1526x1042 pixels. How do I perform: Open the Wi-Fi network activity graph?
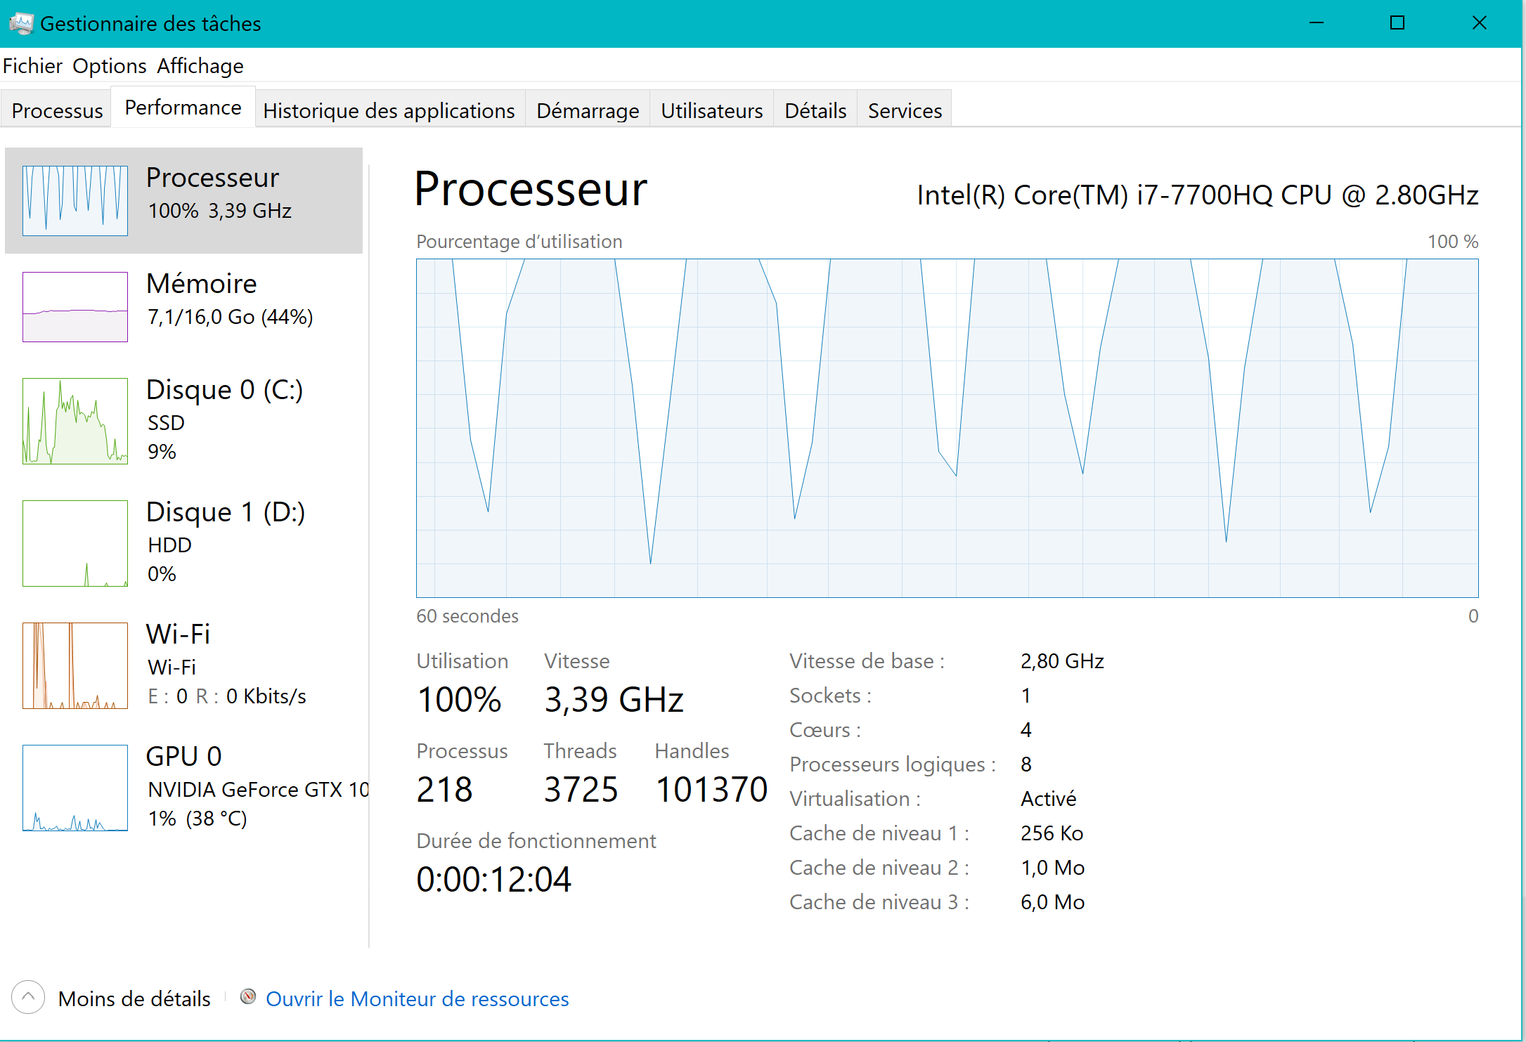[x=75, y=665]
